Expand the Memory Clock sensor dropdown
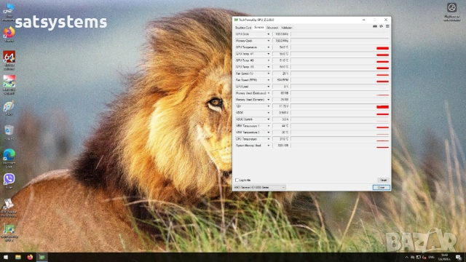The width and height of the screenshot is (466, 262). [269, 41]
